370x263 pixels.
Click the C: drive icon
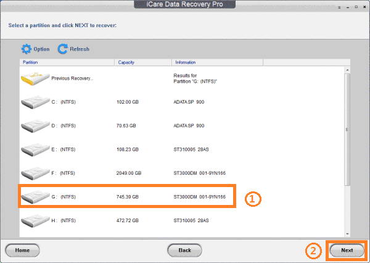[35, 102]
